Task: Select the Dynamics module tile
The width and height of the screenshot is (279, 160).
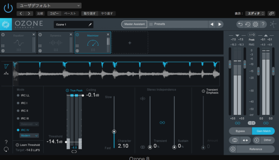Action: tap(56, 43)
